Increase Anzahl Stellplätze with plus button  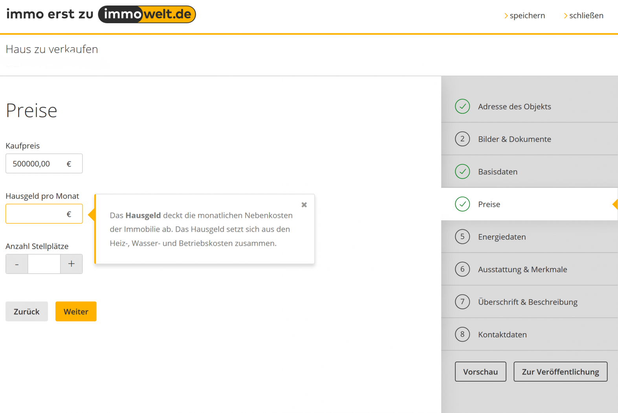tap(72, 264)
